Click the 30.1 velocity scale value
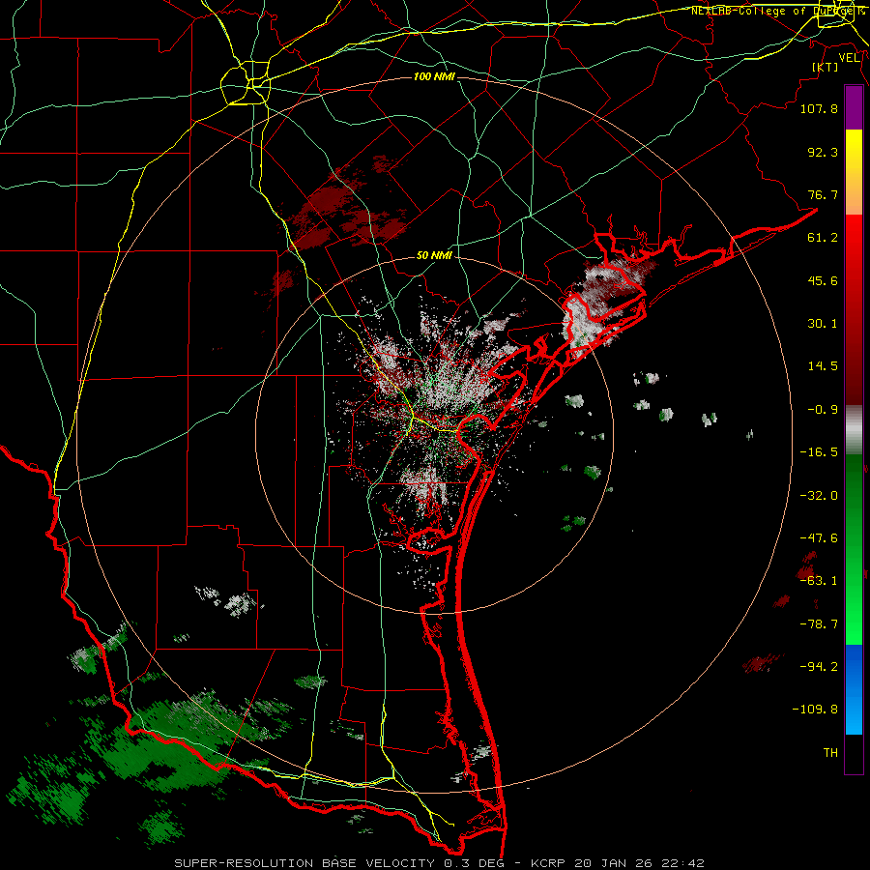The height and width of the screenshot is (870, 870). (823, 324)
